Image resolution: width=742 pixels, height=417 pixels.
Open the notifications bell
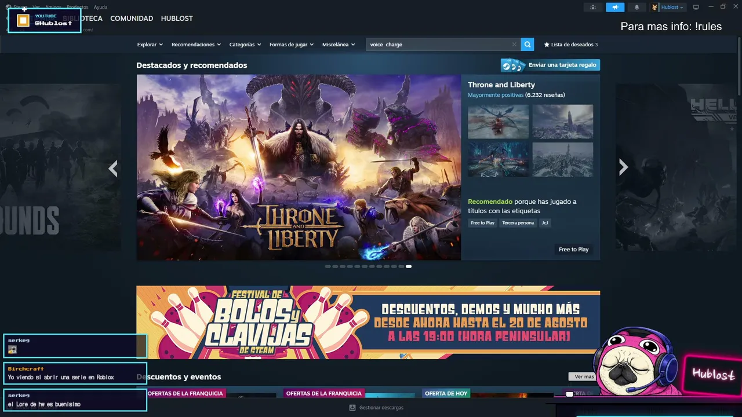[637, 8]
